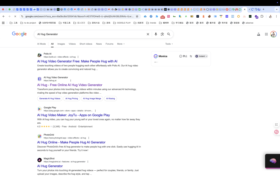Open more options for aihug.ai result
280x181 pixels.
click(71, 80)
